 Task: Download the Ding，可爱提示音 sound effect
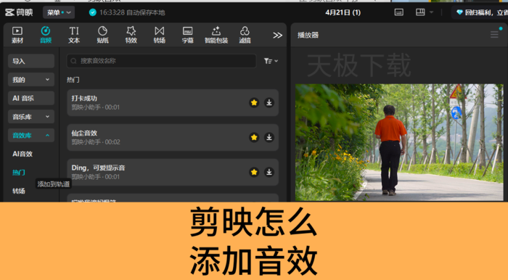point(269,172)
